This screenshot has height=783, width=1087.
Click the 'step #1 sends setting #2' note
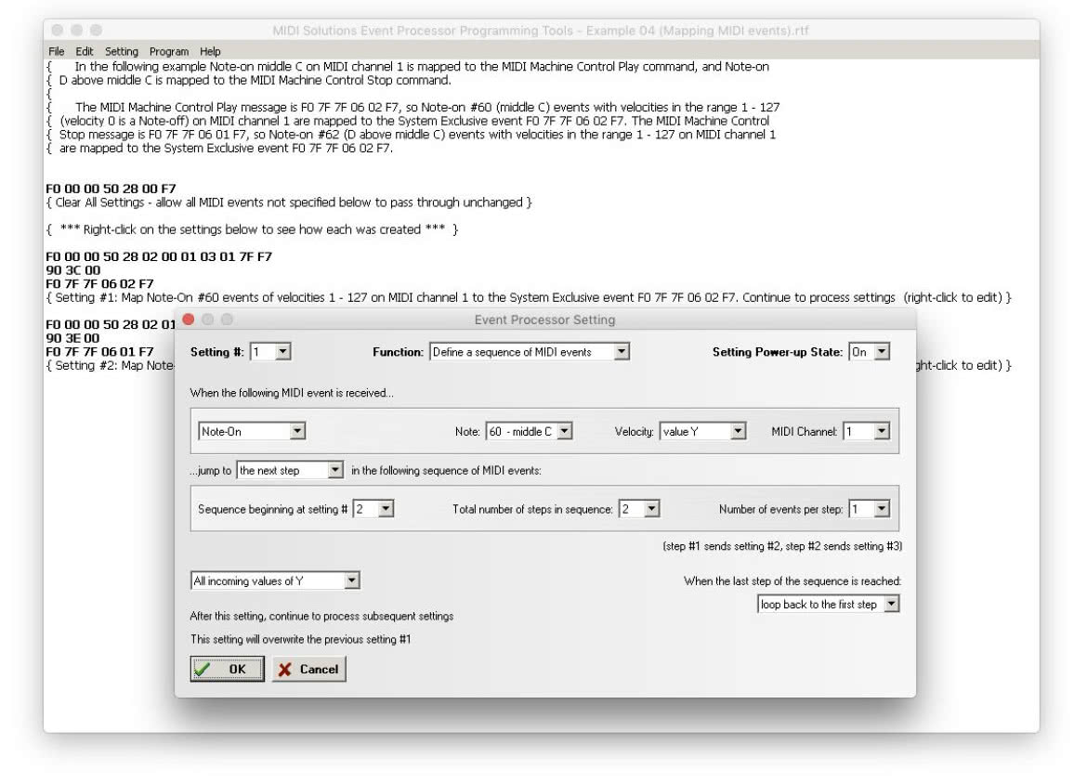pos(782,546)
